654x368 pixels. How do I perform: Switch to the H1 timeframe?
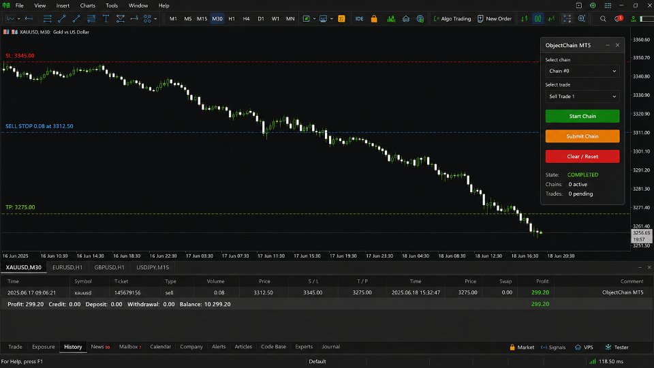click(x=232, y=19)
